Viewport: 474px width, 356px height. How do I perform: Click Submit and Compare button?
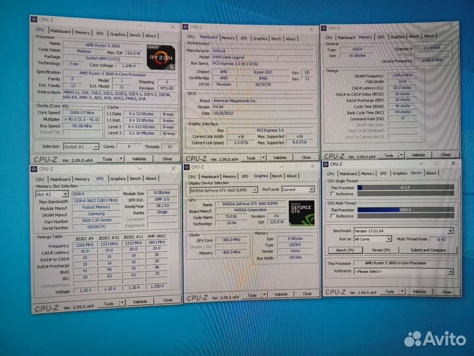tap(428, 250)
